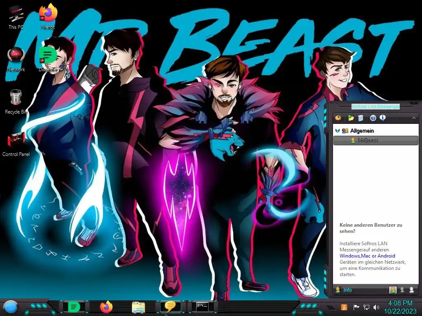Open the Windows,Mac or Android link

coord(367,256)
